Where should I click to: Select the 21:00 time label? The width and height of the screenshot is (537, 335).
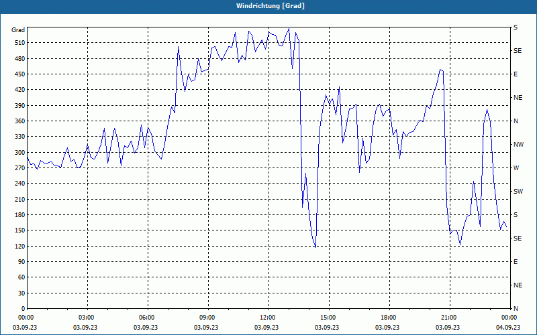pos(450,318)
